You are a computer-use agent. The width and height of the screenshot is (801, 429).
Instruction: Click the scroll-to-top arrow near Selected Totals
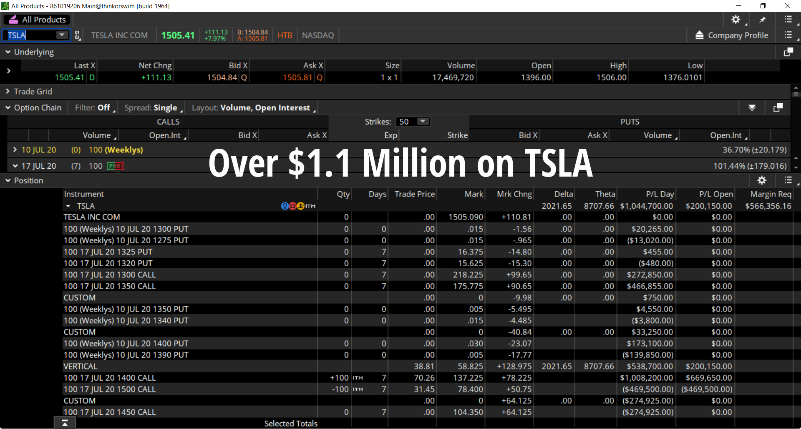point(65,423)
